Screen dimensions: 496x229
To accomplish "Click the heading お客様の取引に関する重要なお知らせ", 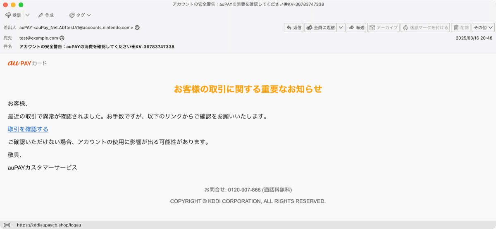I will click(248, 89).
